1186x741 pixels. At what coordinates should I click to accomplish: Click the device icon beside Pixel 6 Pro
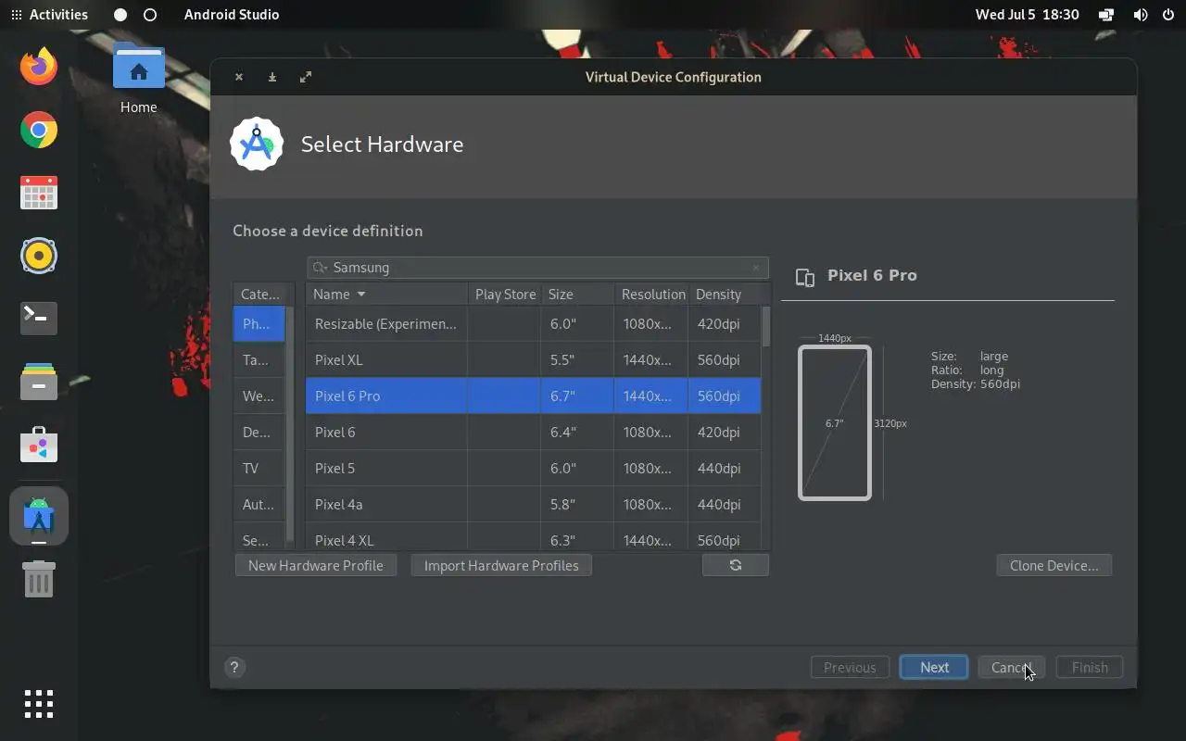[x=805, y=277]
